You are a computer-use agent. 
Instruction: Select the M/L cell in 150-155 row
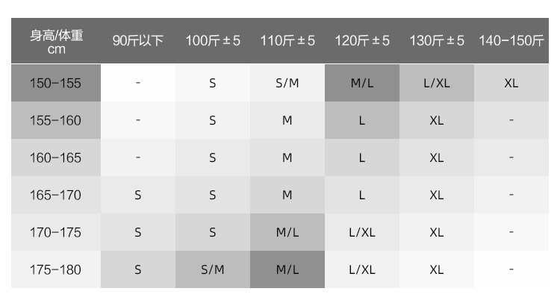point(362,83)
